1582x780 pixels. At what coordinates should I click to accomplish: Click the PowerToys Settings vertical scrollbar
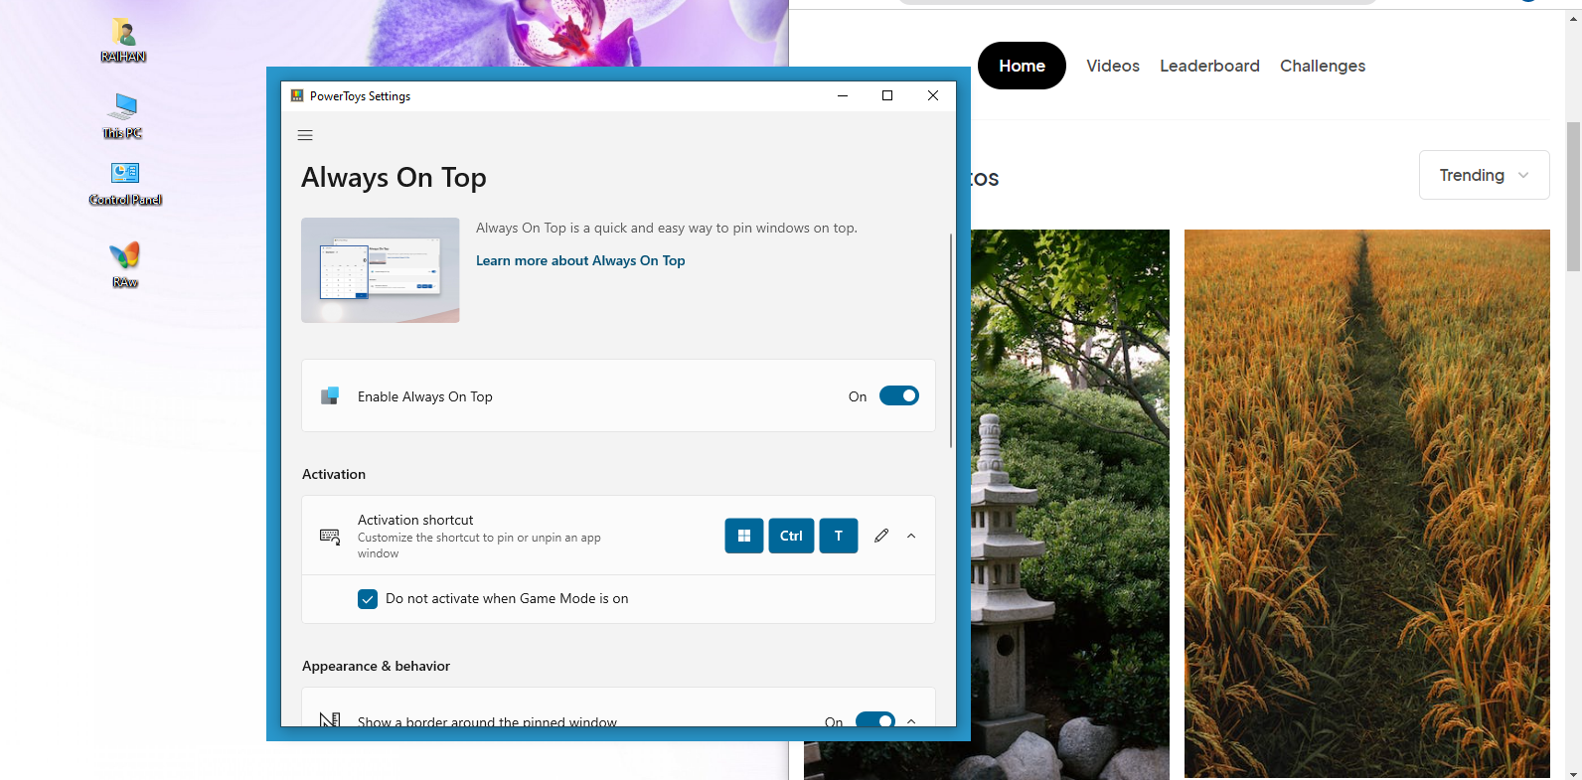pyautogui.click(x=951, y=340)
